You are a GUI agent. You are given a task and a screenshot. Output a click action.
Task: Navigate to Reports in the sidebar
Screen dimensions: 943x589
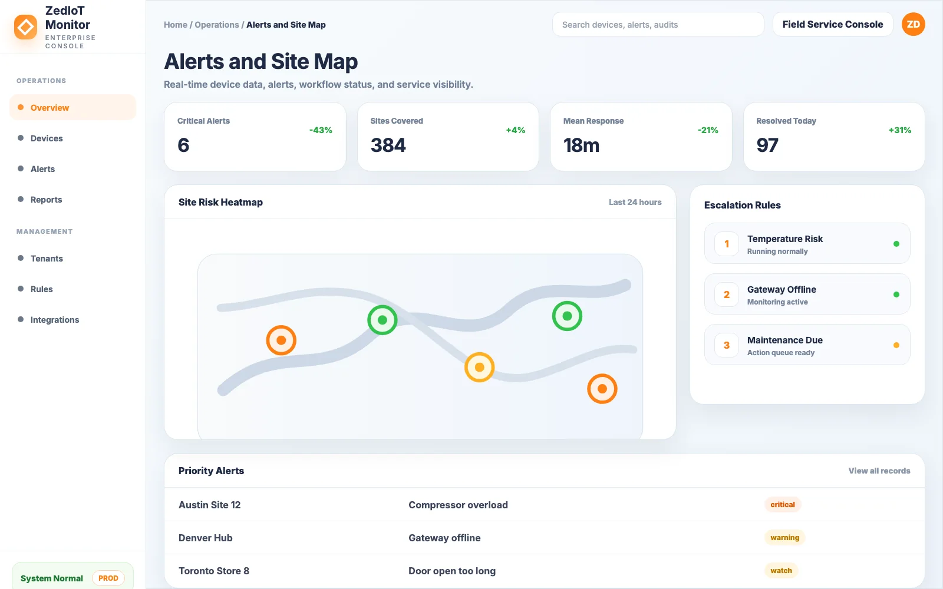(x=72, y=200)
